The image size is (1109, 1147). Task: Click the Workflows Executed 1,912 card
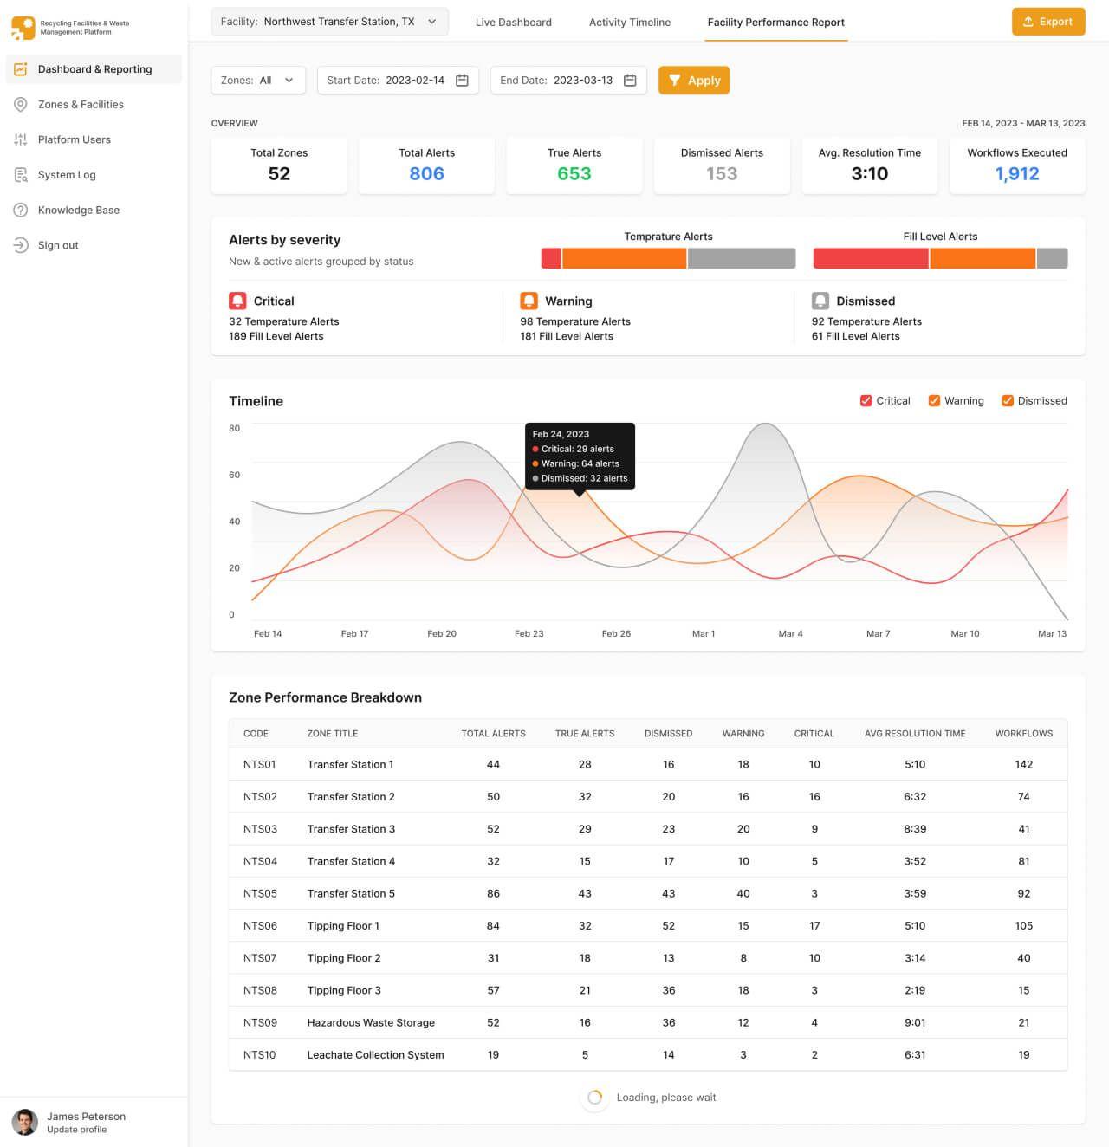pos(1017,165)
